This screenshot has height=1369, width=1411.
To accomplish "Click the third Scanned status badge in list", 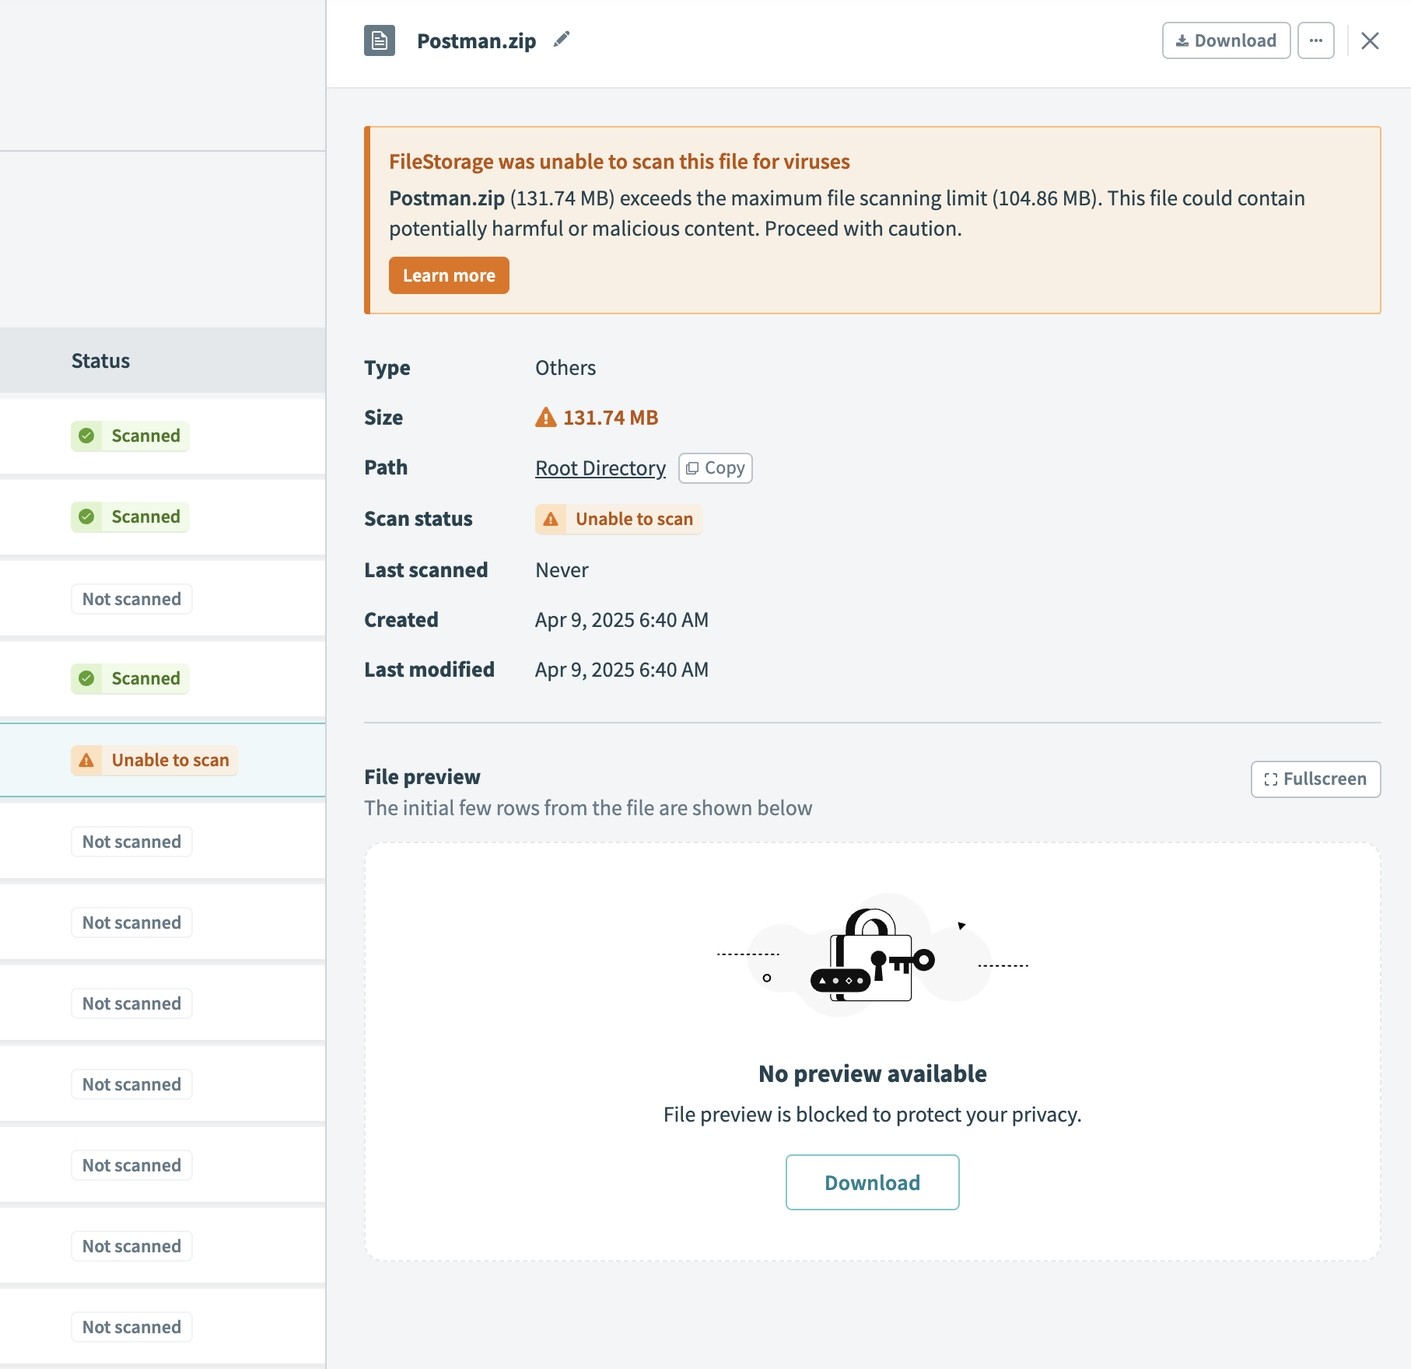I will pos(131,678).
